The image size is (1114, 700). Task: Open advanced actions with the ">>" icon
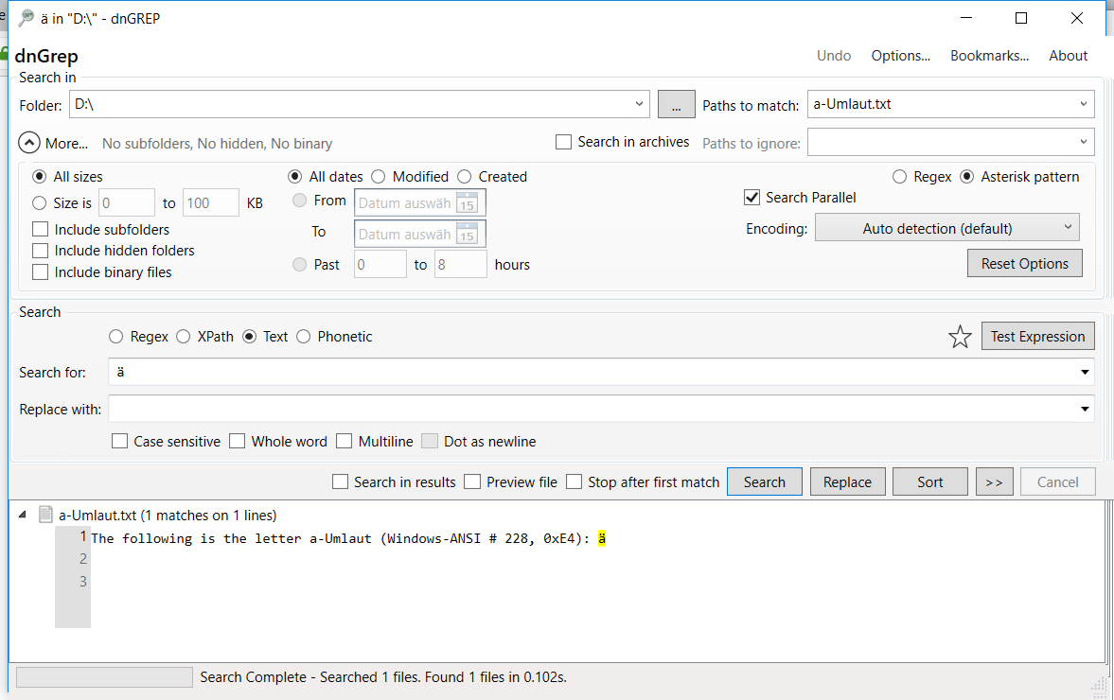994,481
